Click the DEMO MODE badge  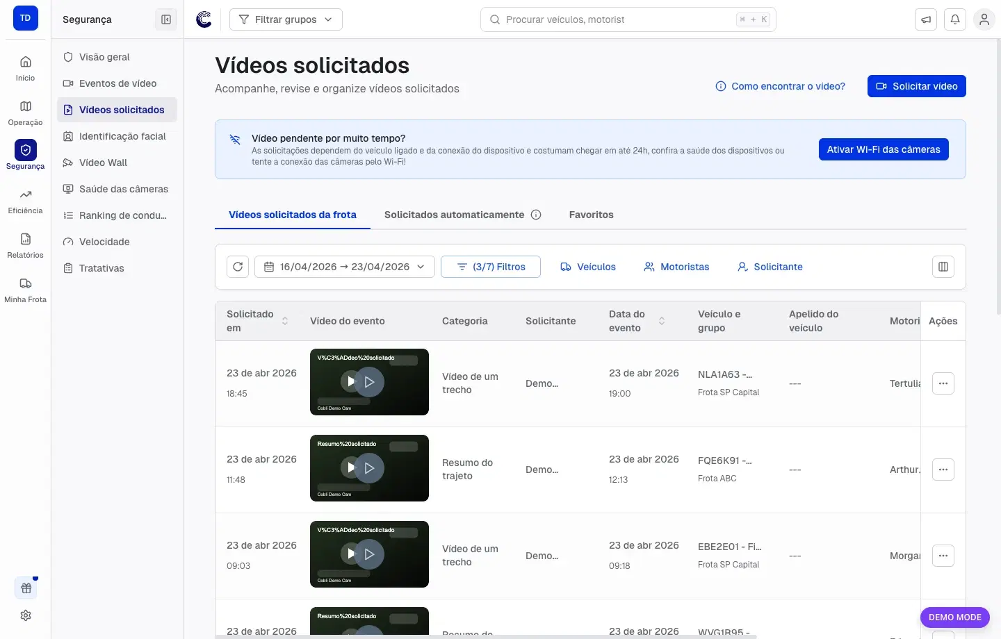[955, 617]
